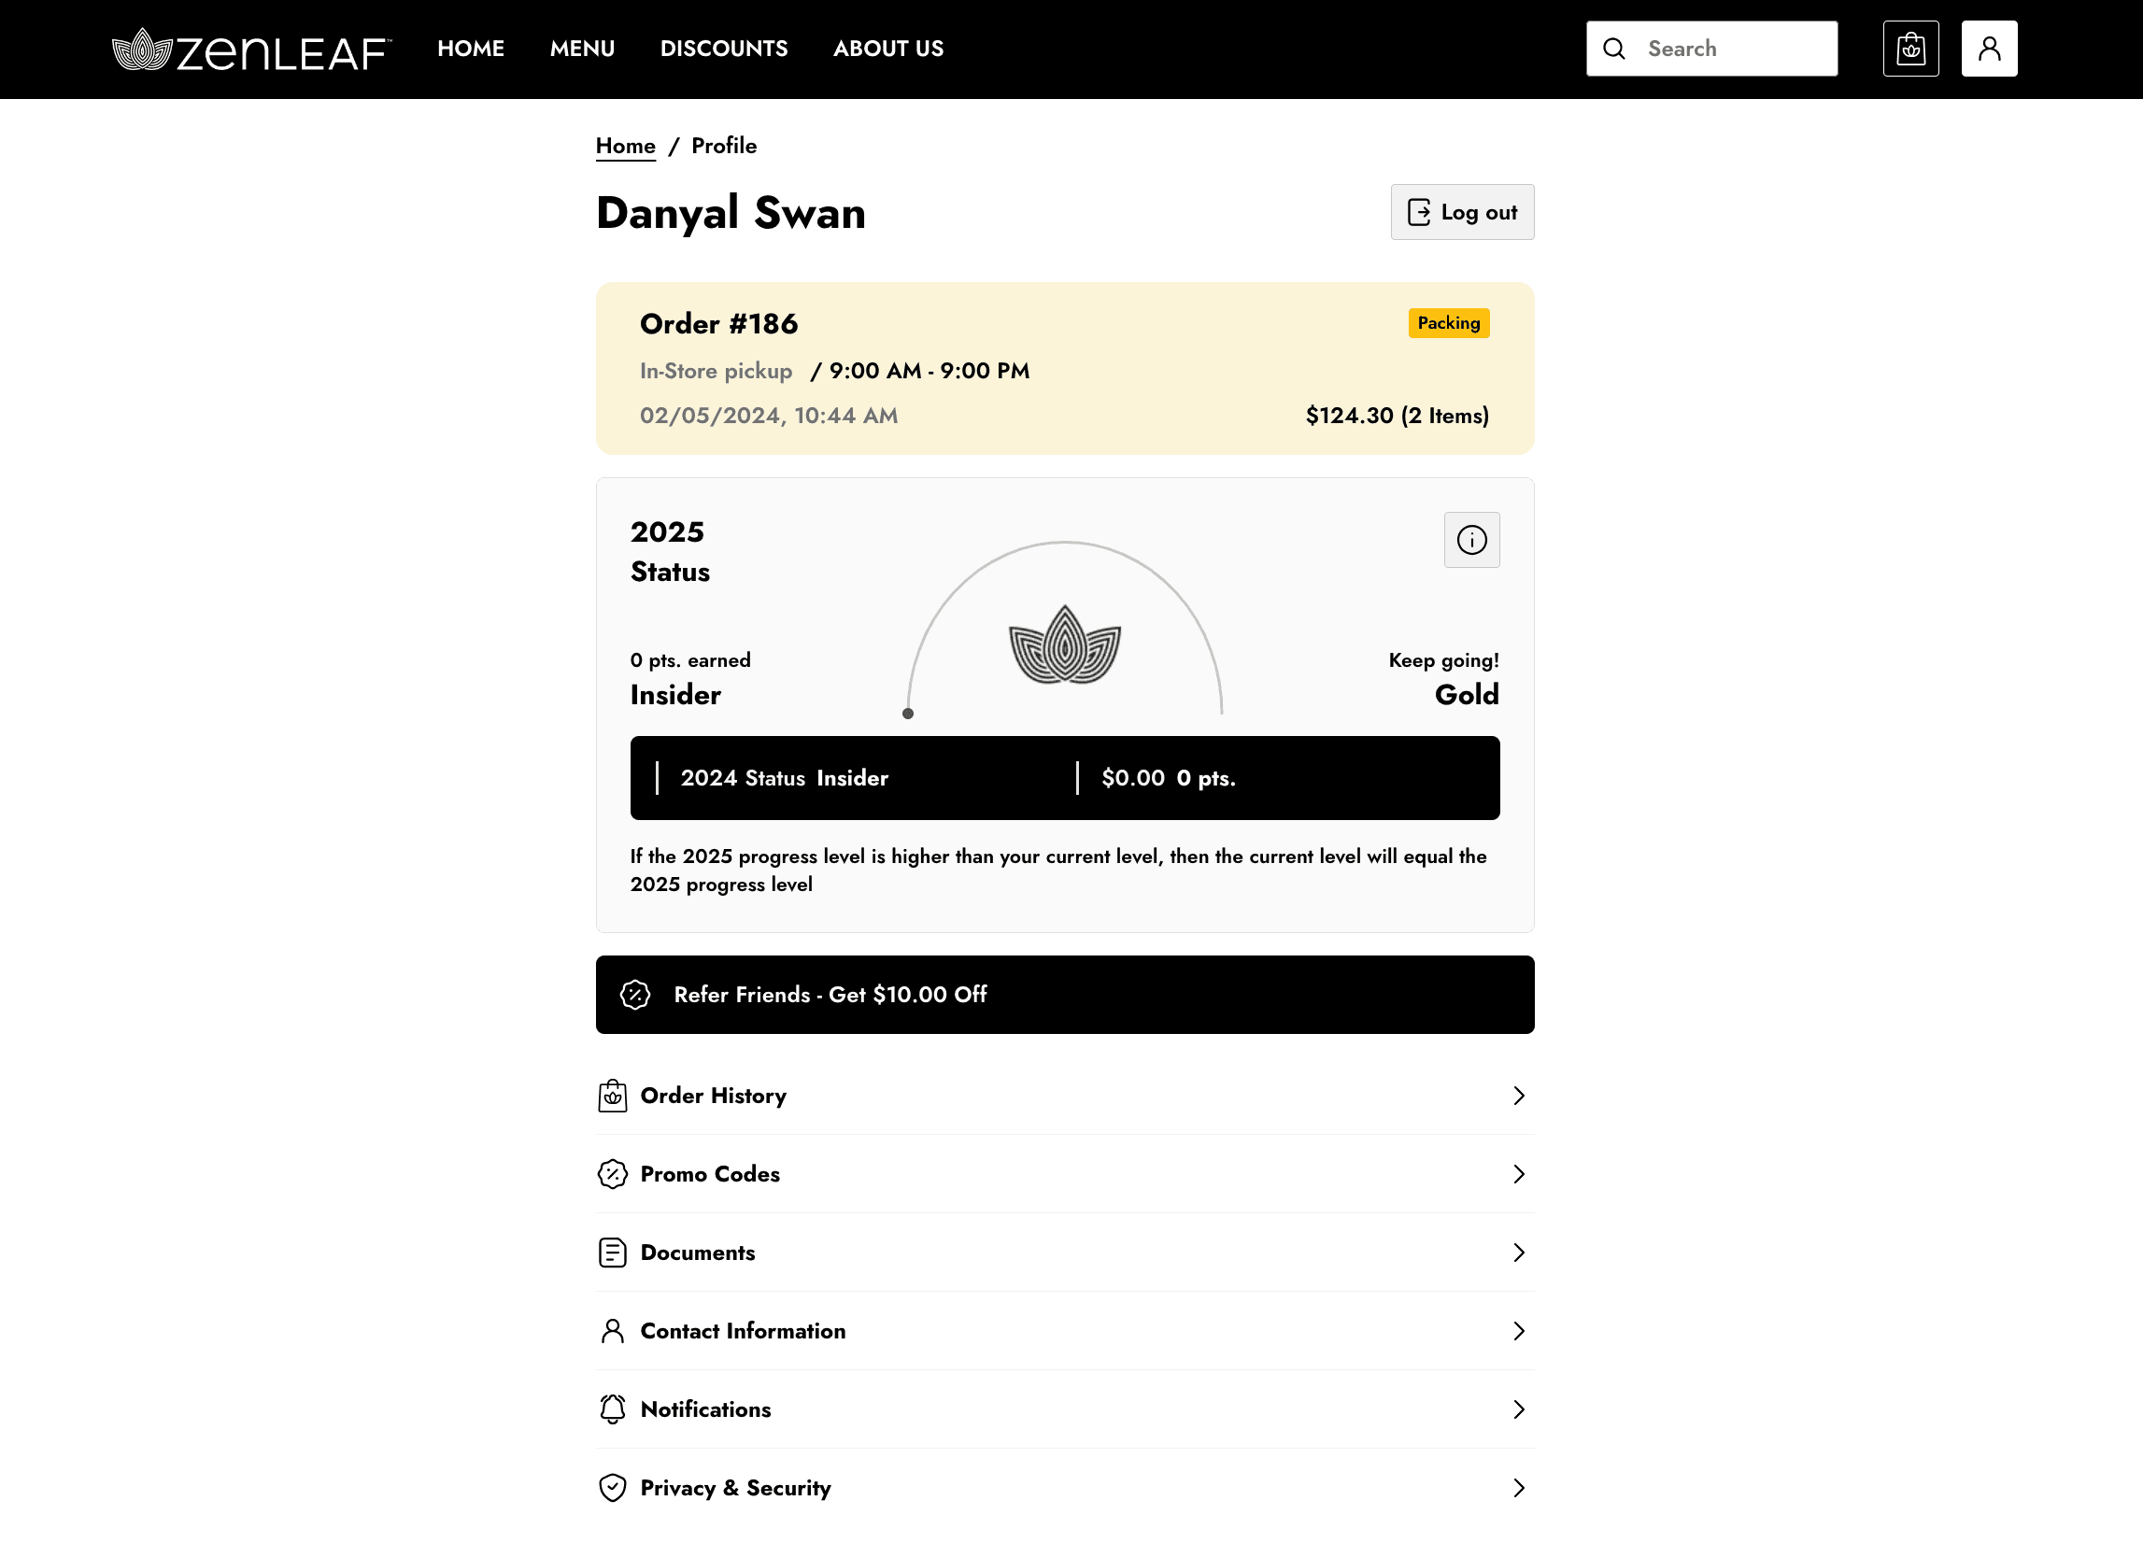Follow the Home breadcrumb link

(x=626, y=146)
